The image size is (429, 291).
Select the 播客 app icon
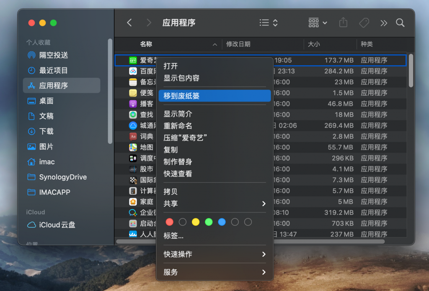133,104
